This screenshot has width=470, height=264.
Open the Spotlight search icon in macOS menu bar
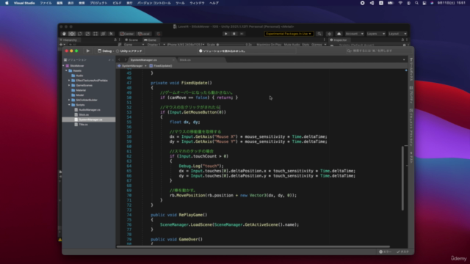pos(416,3)
